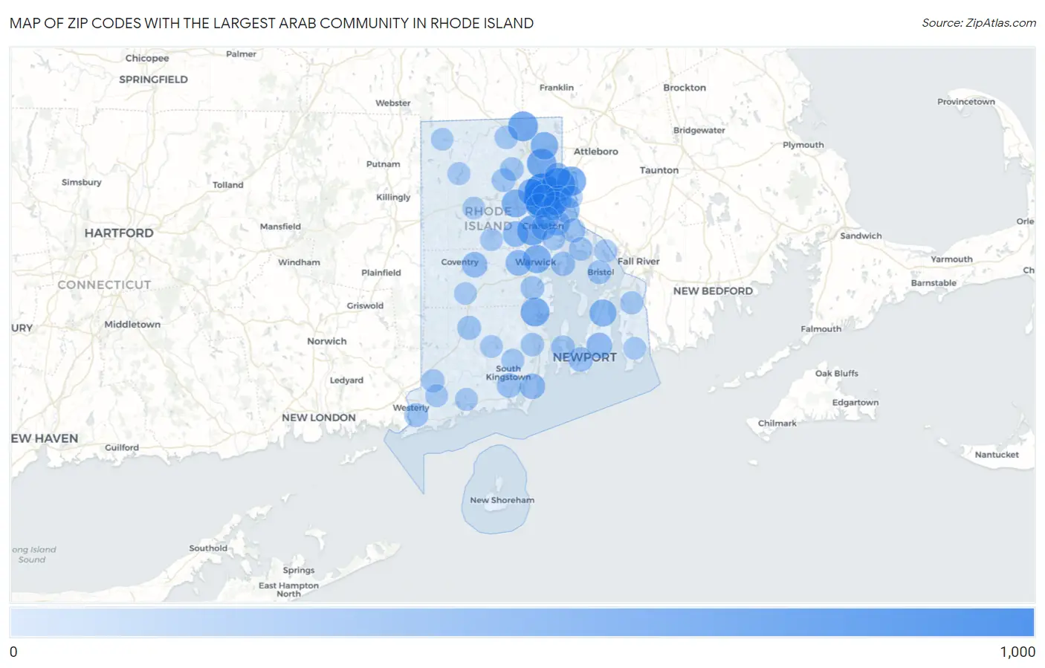
Task: Click the NEW BEDFORD city label
Action: (713, 291)
